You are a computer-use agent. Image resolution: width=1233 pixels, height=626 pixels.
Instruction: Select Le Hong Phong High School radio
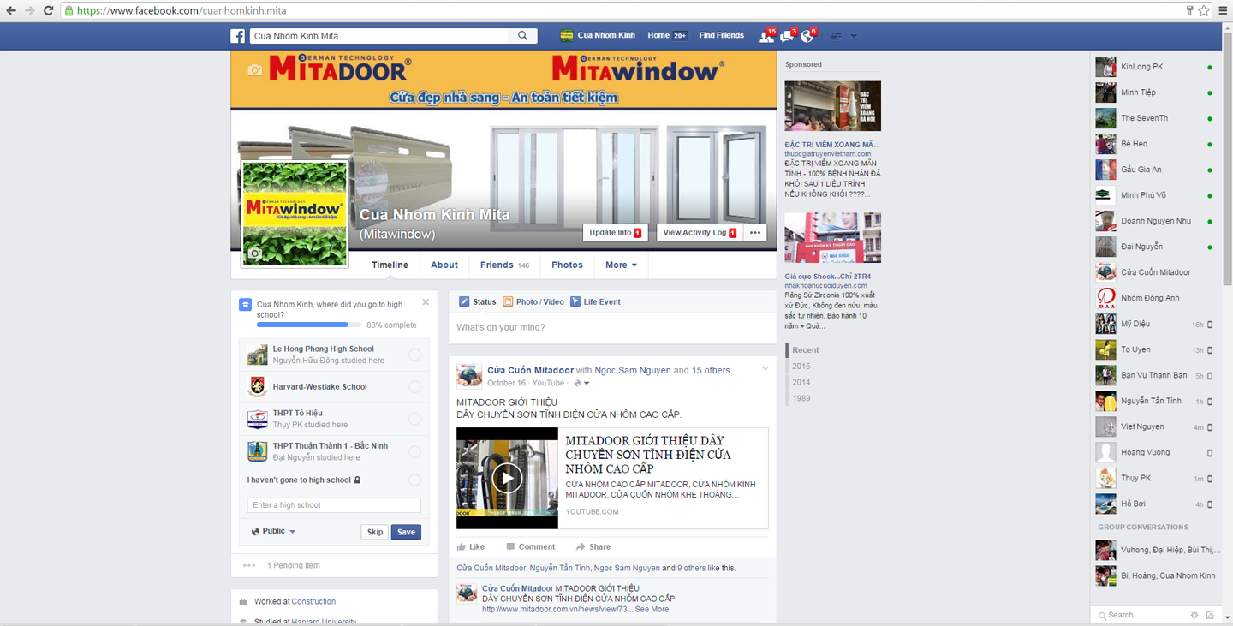[x=414, y=355]
